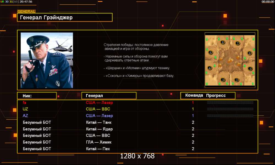Choose start position 7 on the minimap
Image resolution: width=275 pixels, height=165 pixels.
pos(238,43)
